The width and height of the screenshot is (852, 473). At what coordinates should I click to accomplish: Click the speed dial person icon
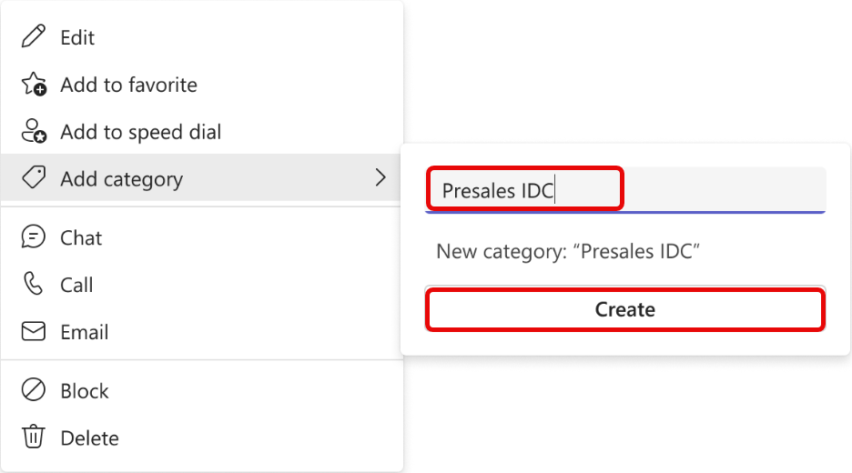[x=33, y=131]
